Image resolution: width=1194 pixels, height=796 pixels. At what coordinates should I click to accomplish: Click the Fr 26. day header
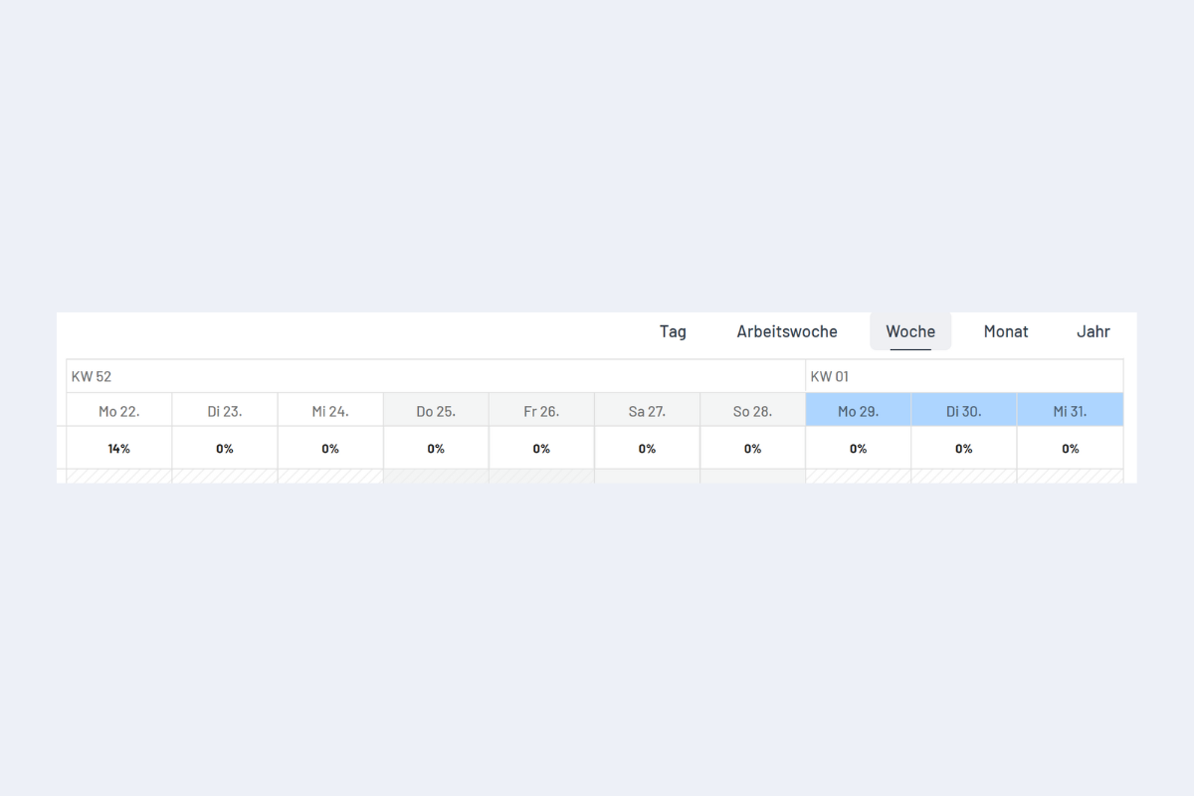pos(541,411)
